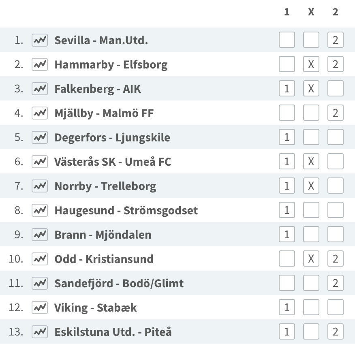
Task: Show stats chart for Haugesund - Strömsgodset
Action: point(40,210)
